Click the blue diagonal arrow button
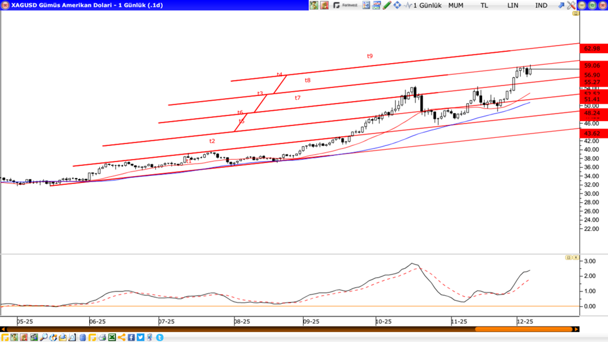 (x=561, y=5)
